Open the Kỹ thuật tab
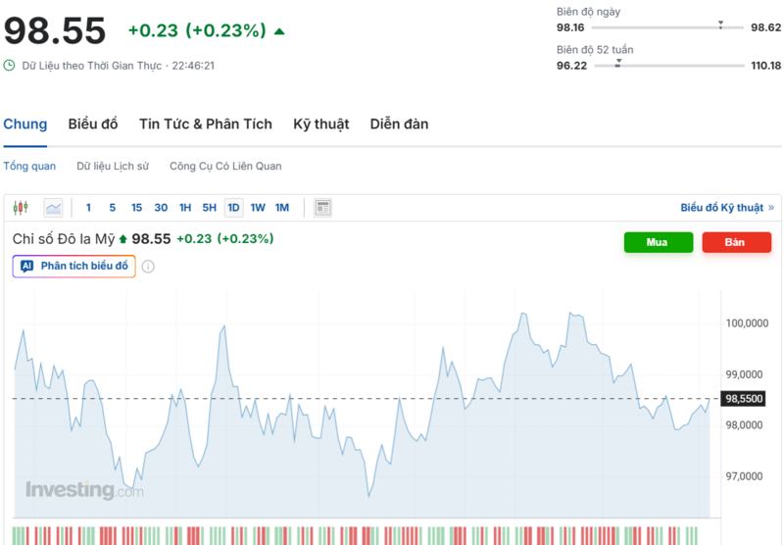The width and height of the screenshot is (784, 545). 320,124
